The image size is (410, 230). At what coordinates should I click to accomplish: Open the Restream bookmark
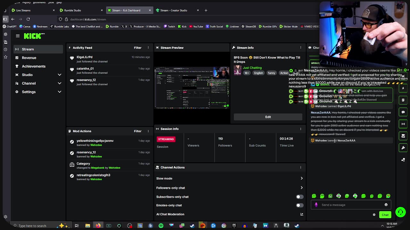tap(40, 27)
